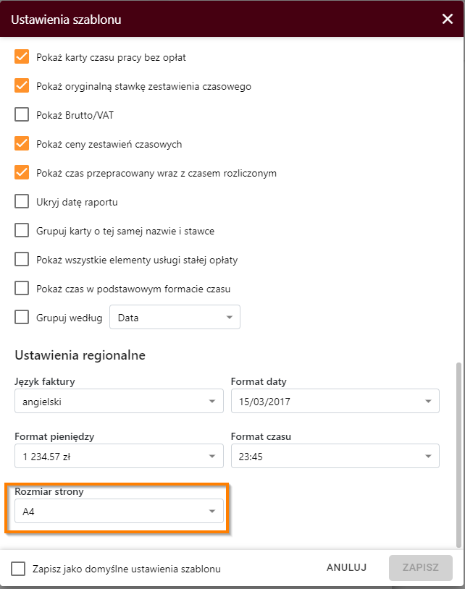The height and width of the screenshot is (589, 465).
Task: Close the Ustawienia szablonu dialog
Action: coord(448,19)
